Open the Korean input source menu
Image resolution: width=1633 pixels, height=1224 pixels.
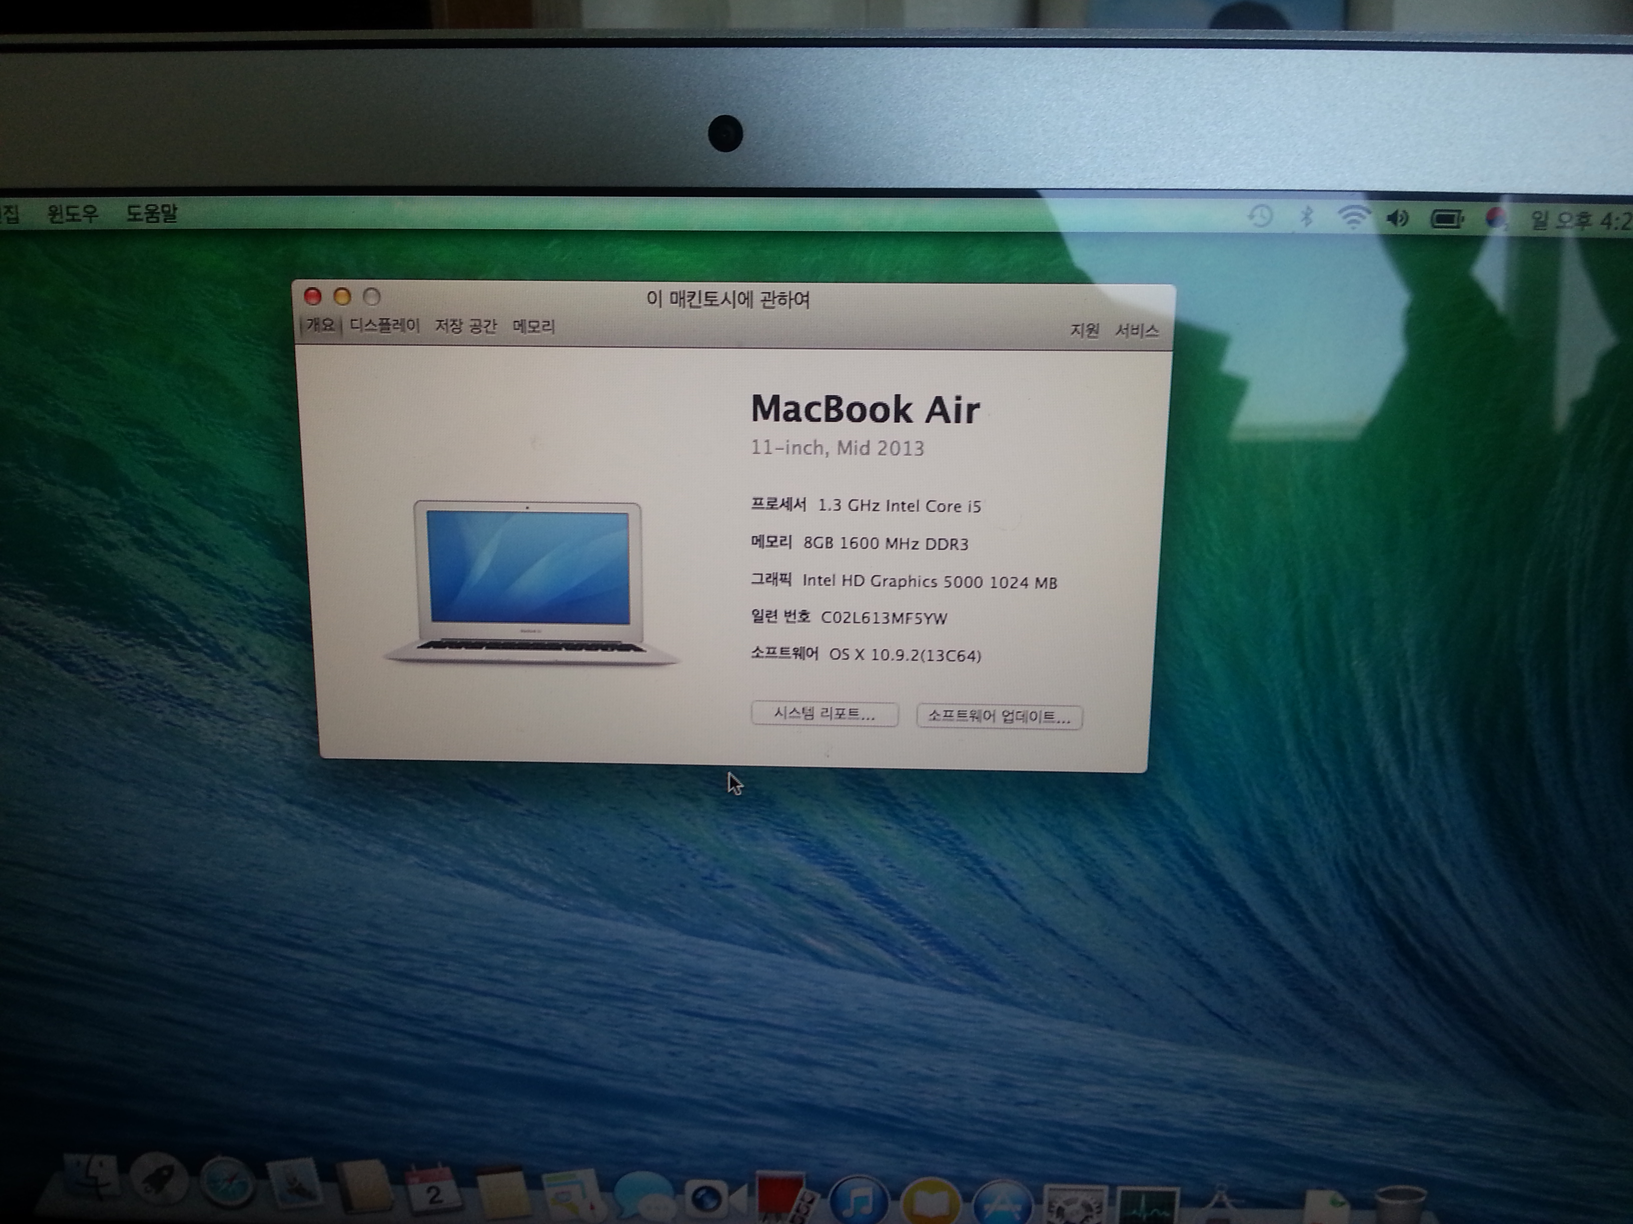click(x=1496, y=218)
